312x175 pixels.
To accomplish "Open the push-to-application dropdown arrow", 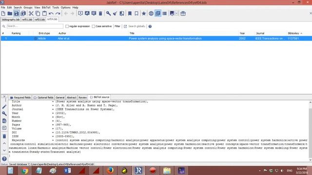I will click(x=176, y=14).
